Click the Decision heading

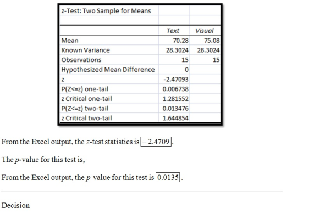[15, 205]
